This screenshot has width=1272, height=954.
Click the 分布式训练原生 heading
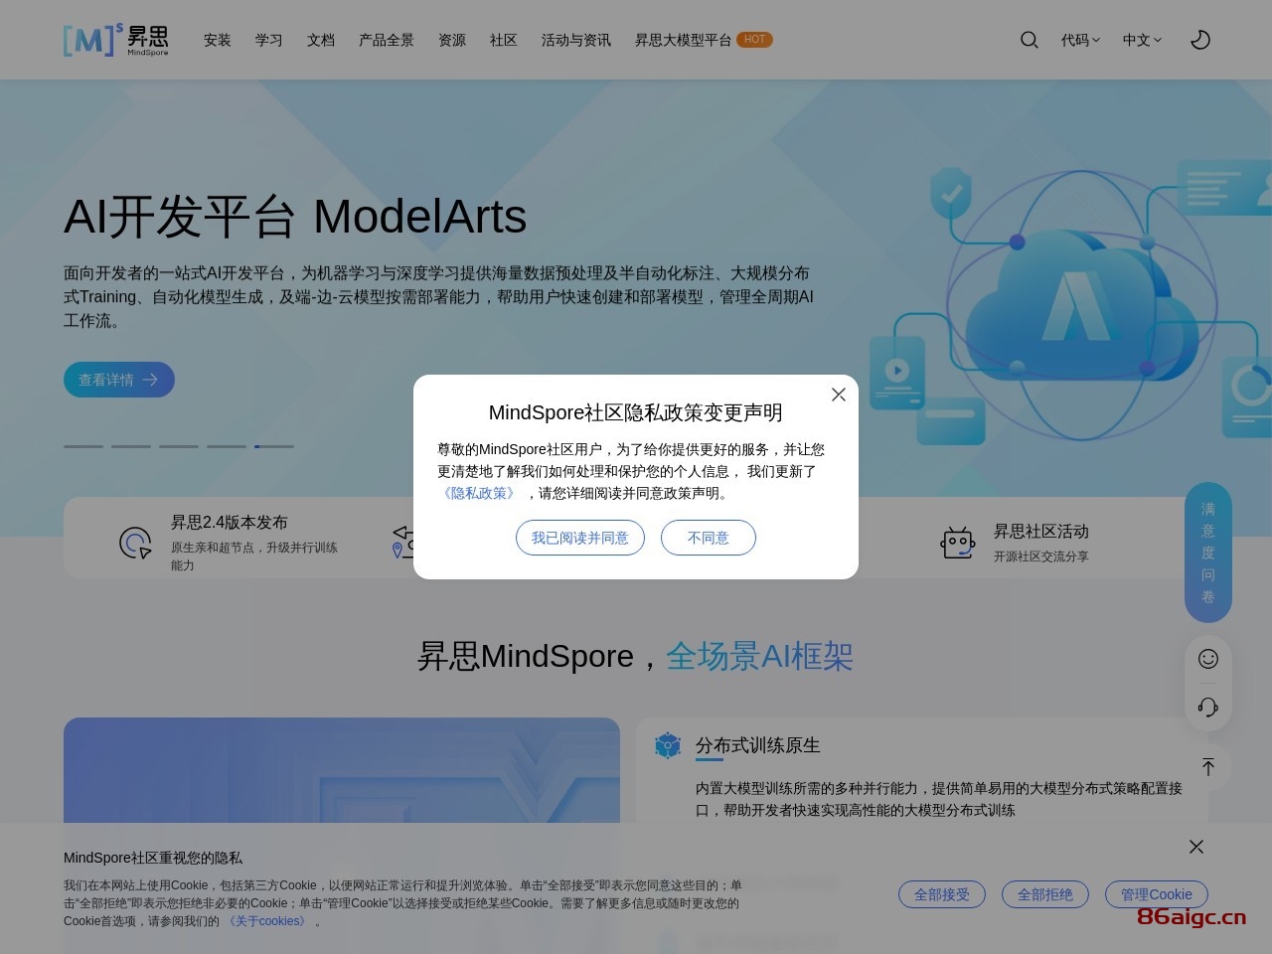tap(758, 745)
